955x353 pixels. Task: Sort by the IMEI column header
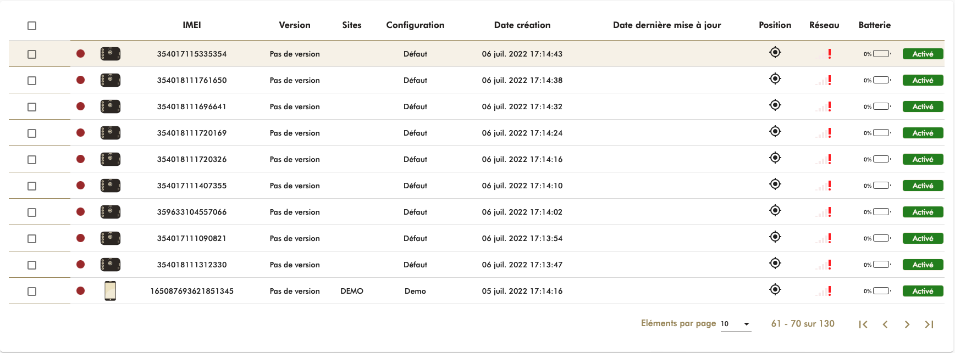[x=191, y=25]
